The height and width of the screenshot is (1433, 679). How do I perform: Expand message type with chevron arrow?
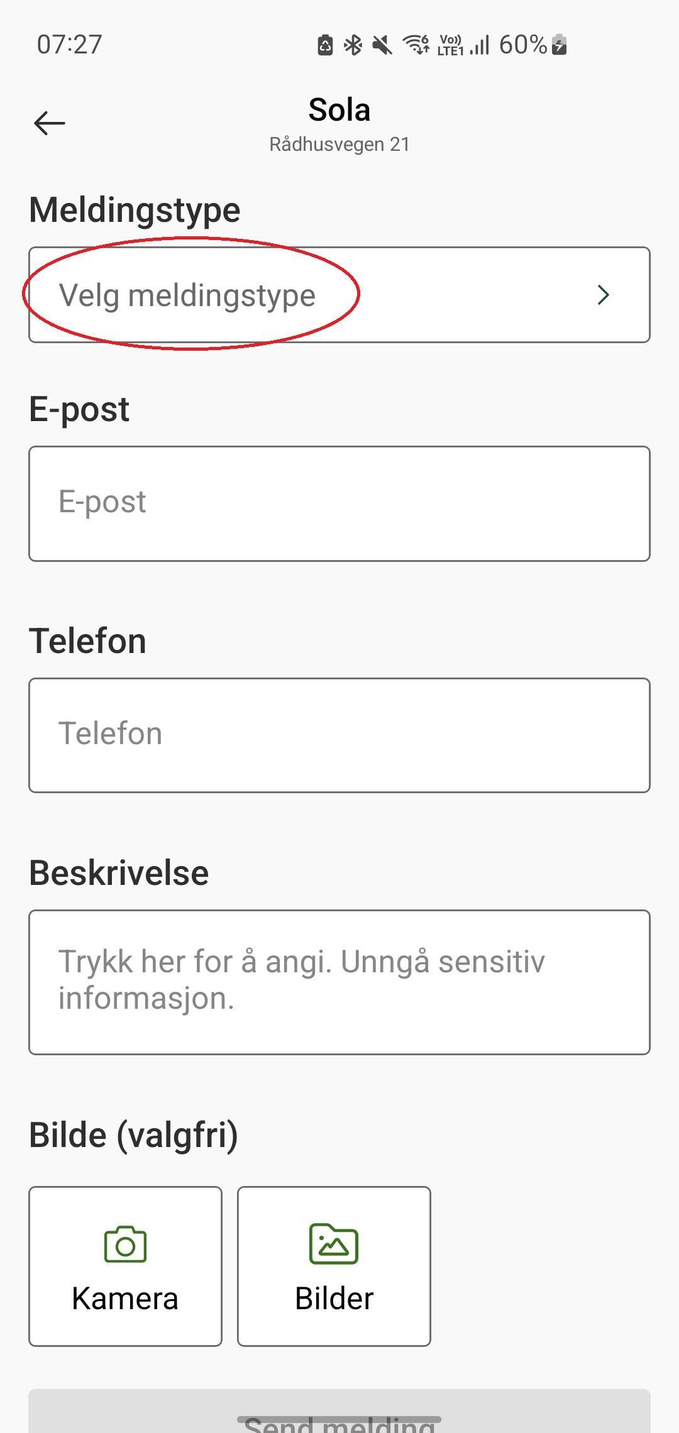pyautogui.click(x=603, y=295)
